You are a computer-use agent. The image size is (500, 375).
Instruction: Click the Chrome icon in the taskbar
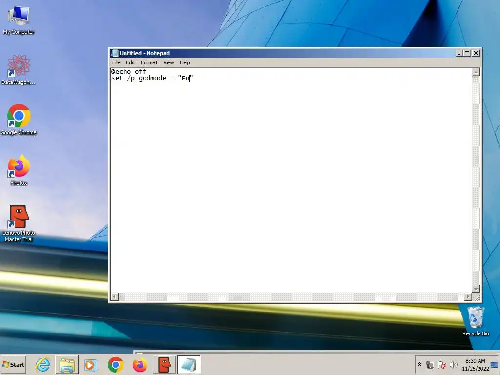pyautogui.click(x=115, y=364)
